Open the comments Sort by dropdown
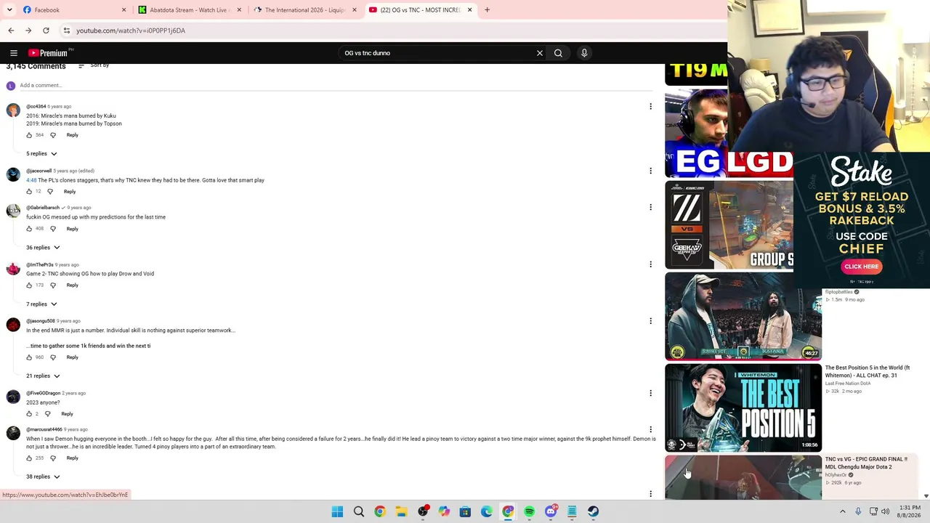Viewport: 930px width, 523px height. (94, 66)
